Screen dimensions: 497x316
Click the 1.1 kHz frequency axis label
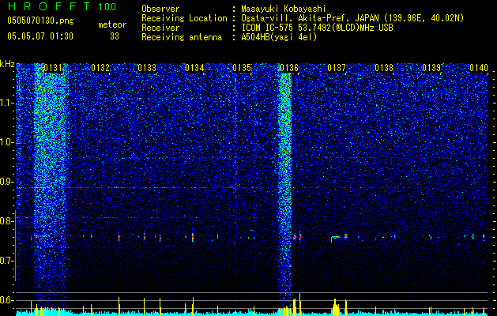point(7,103)
